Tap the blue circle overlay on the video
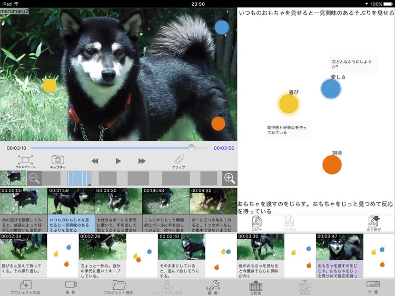Viewport: 395px width, 296px height. (222, 27)
